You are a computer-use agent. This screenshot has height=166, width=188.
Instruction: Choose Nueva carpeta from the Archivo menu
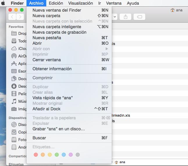(x=47, y=16)
